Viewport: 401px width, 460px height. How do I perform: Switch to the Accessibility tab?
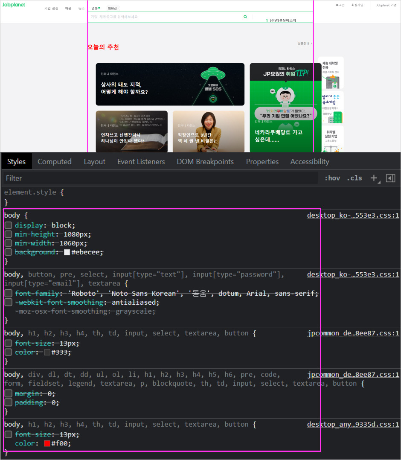click(x=310, y=162)
